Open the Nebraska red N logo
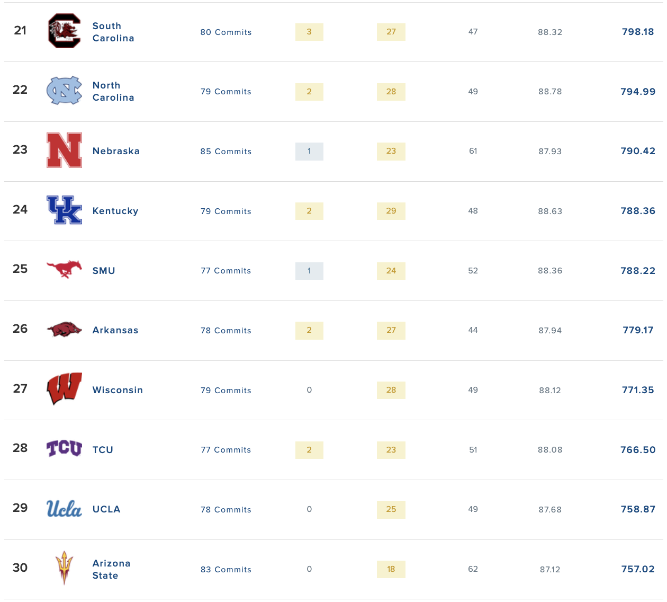Image resolution: width=667 pixels, height=602 pixels. click(x=64, y=150)
